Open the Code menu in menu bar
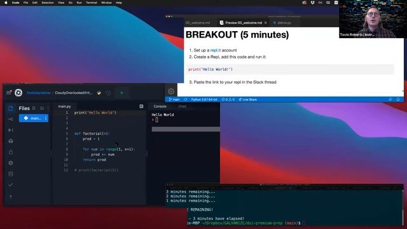The height and width of the screenshot is (229, 407). pyautogui.click(x=15, y=3)
